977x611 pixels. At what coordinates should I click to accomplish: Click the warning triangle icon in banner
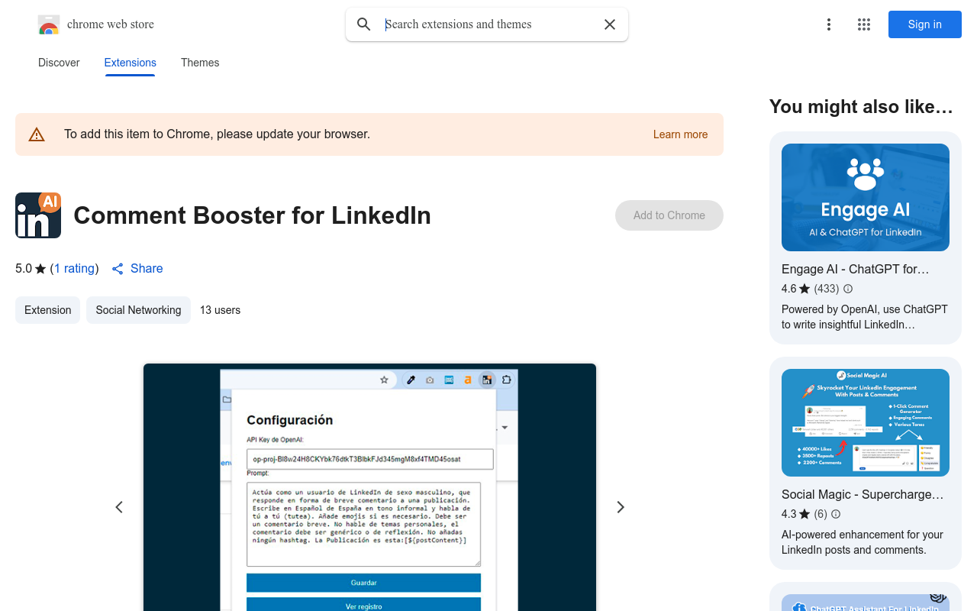37,134
